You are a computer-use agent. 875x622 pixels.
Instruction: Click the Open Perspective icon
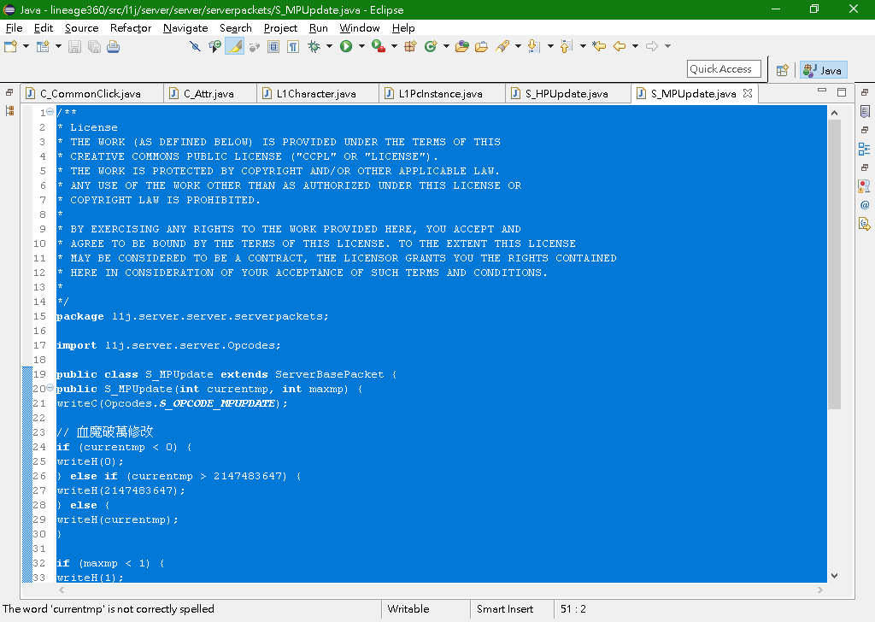(783, 70)
